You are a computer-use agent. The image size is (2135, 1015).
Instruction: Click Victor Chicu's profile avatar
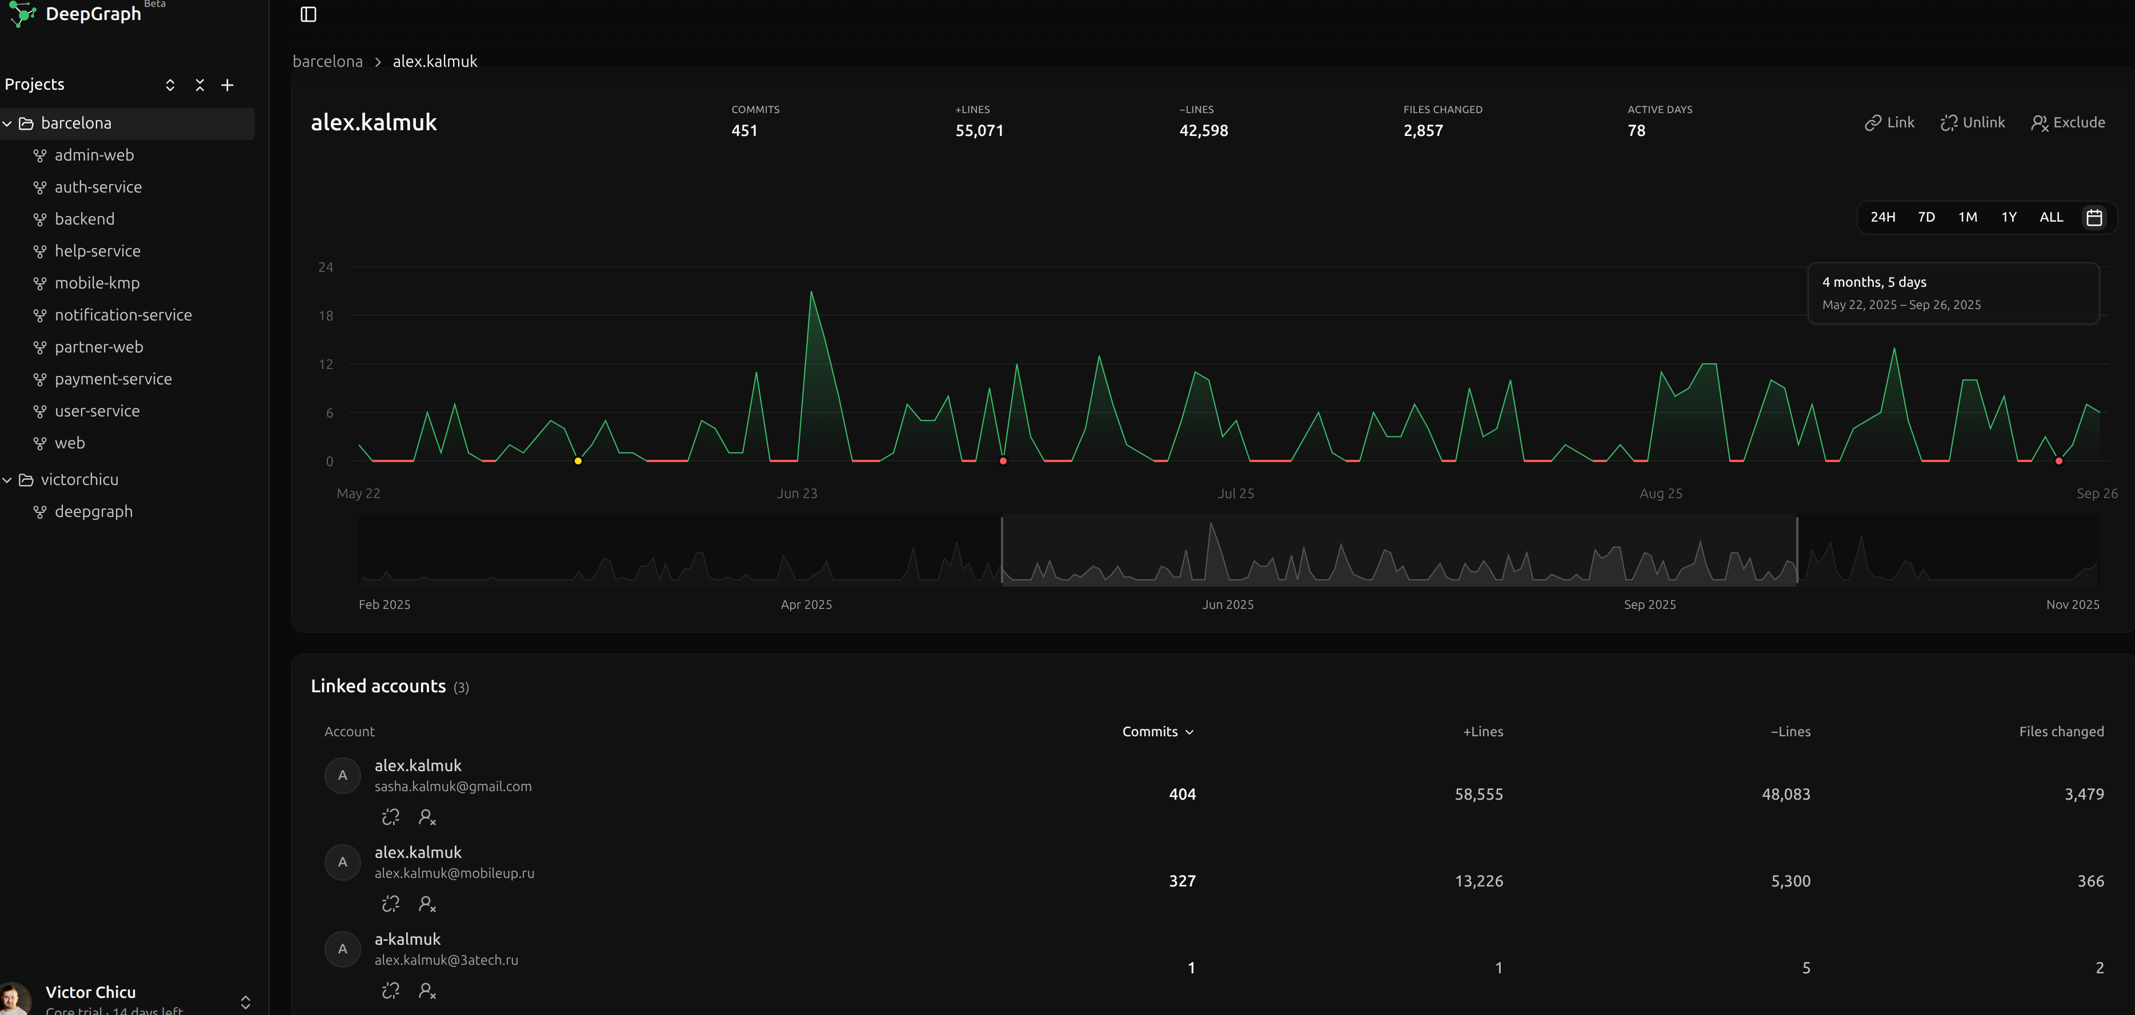click(x=14, y=998)
